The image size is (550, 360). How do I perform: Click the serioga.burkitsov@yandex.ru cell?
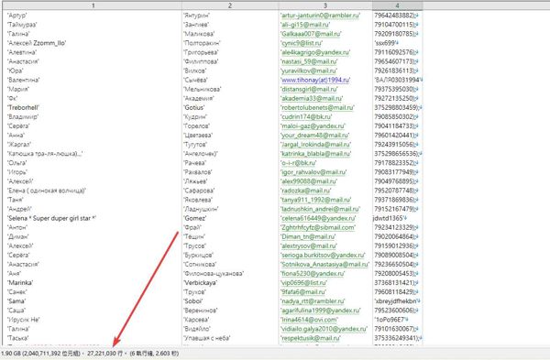323,256
